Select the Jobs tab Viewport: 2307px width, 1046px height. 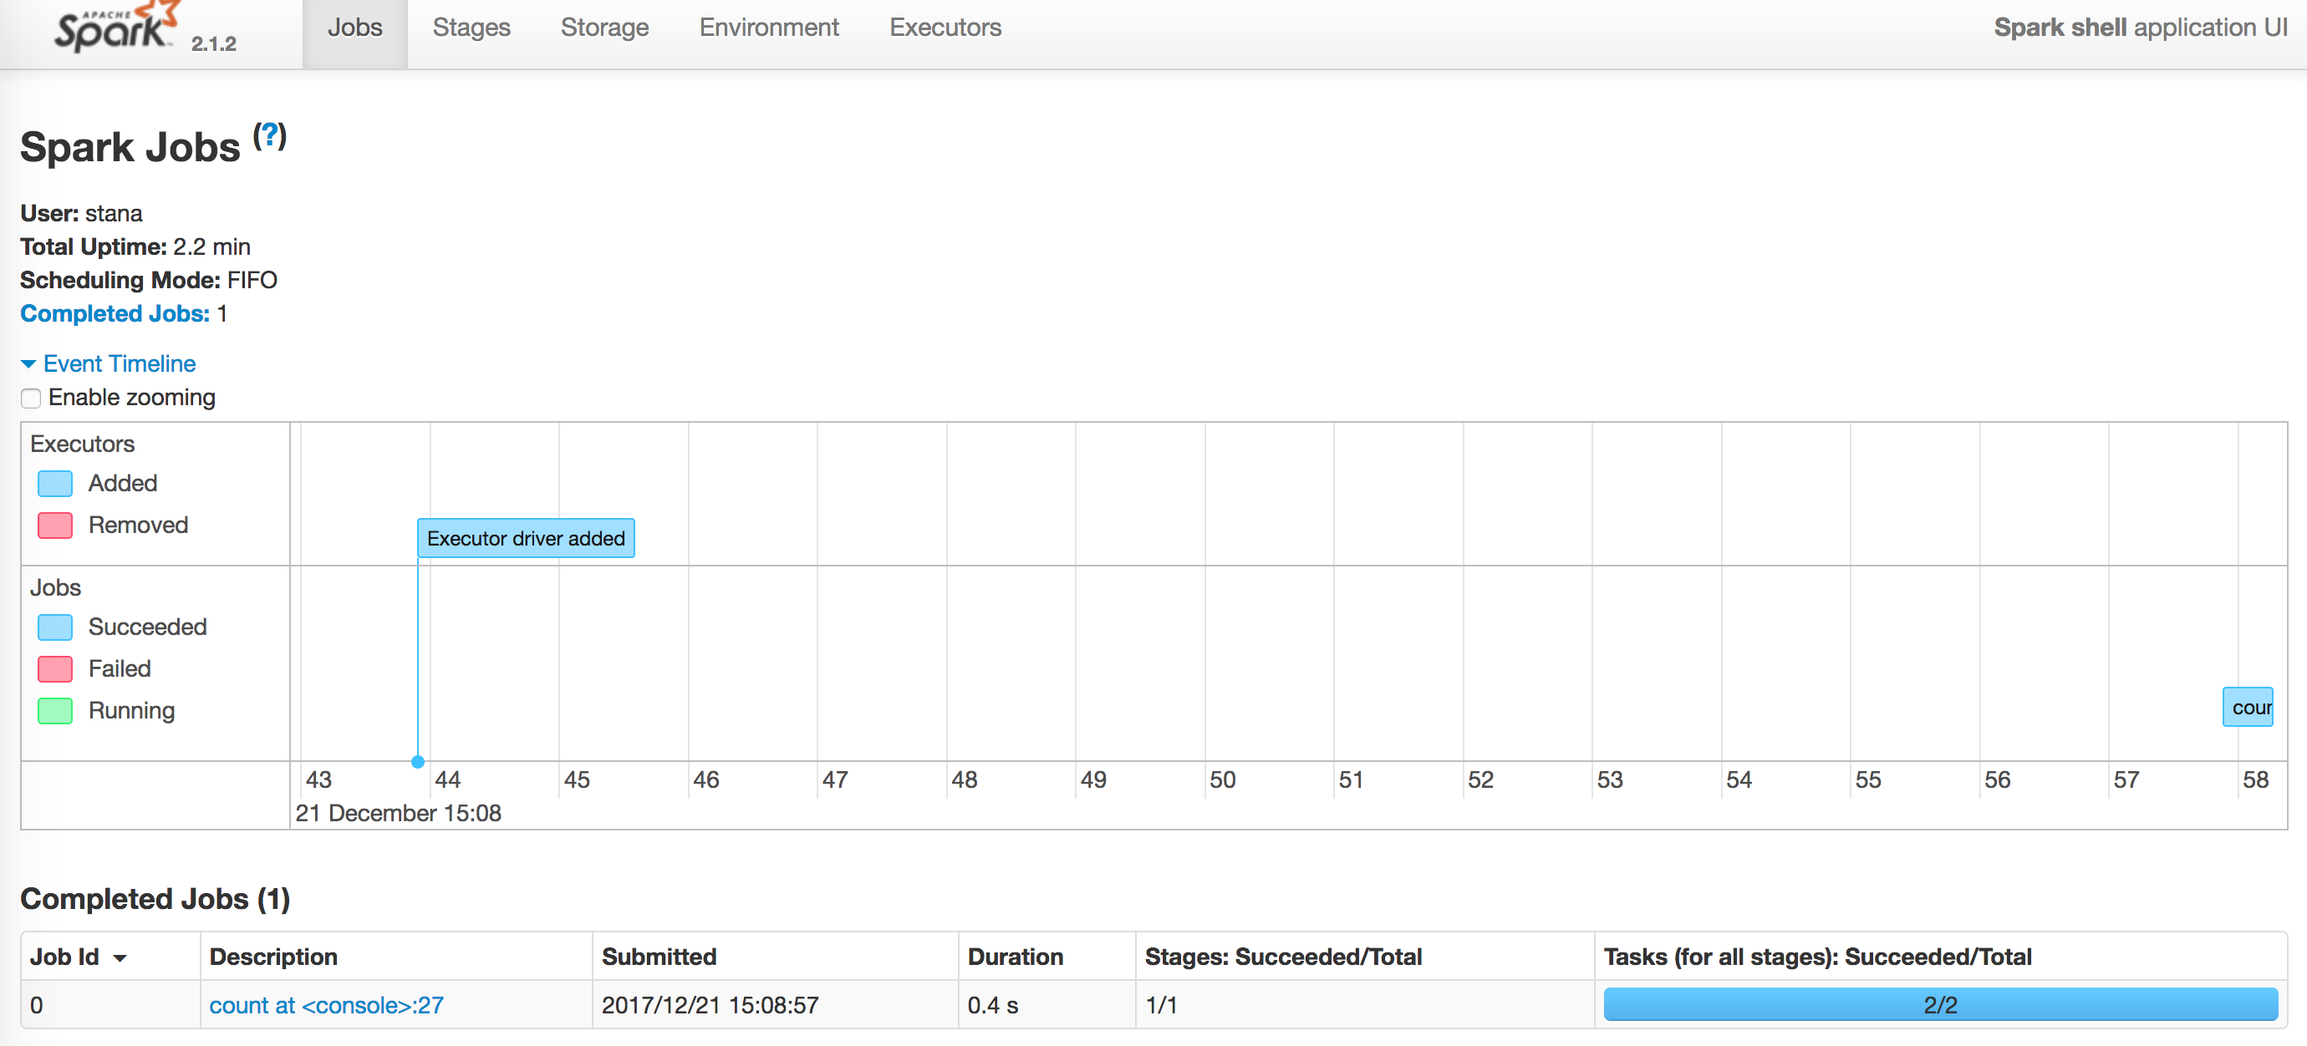tap(354, 28)
